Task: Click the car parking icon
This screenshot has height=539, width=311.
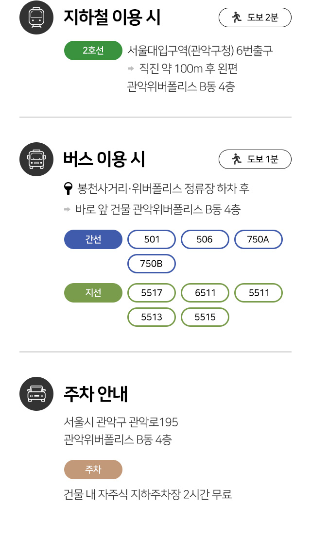Action: pyautogui.click(x=36, y=394)
